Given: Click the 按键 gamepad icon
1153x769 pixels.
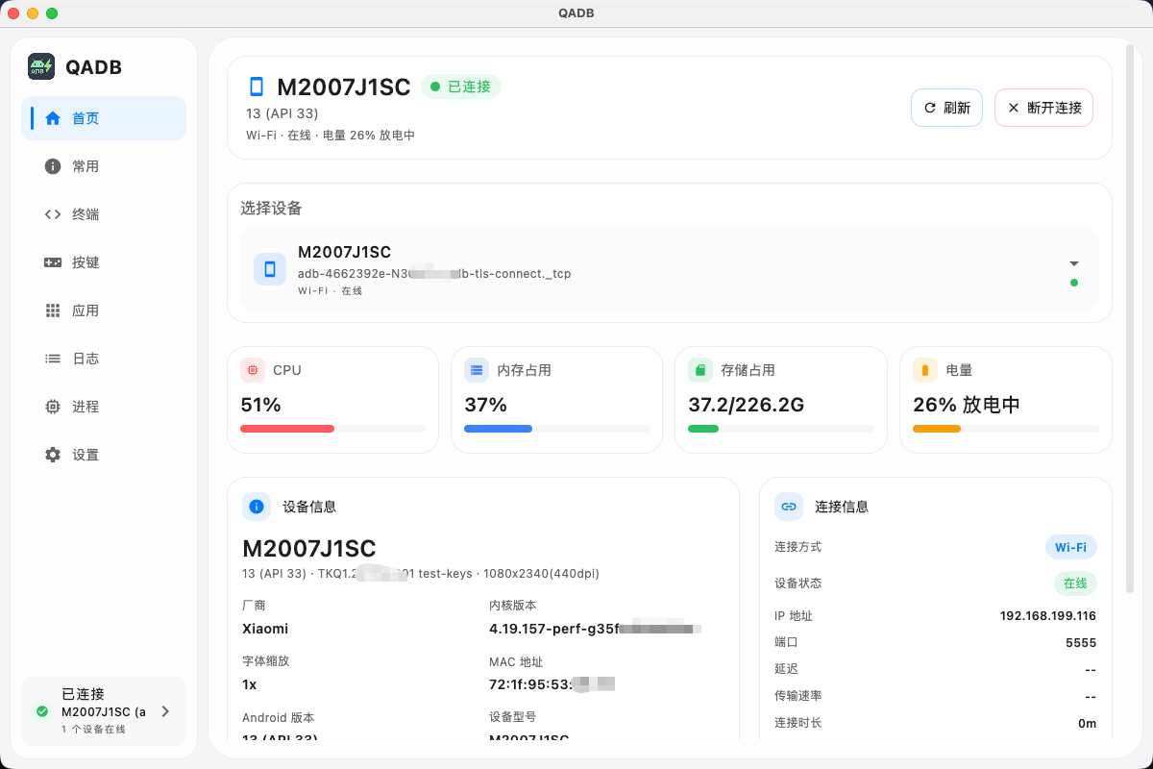Looking at the screenshot, I should tap(53, 262).
